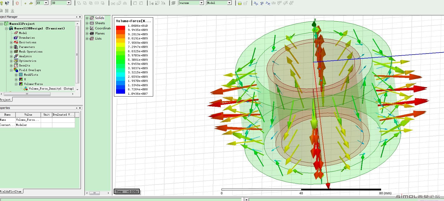Close the Properties panel
This screenshot has width=444, height=201.
coord(80,108)
